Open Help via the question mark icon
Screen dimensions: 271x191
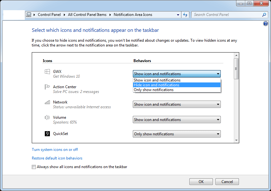265,23
